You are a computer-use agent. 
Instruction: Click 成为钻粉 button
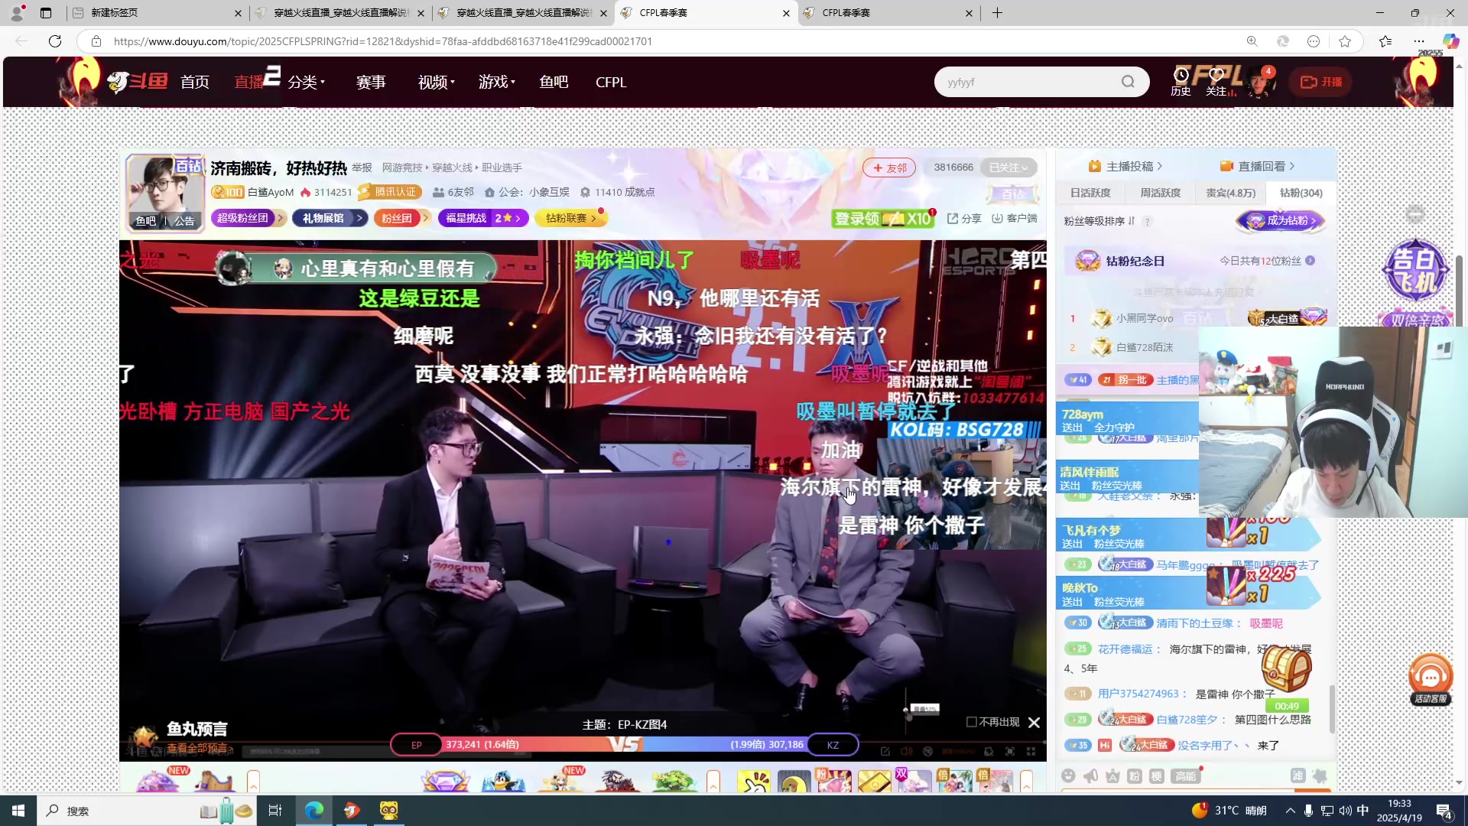[x=1281, y=221]
